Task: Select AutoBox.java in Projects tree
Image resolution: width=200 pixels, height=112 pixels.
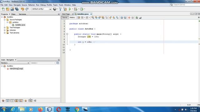Action: 20,25
